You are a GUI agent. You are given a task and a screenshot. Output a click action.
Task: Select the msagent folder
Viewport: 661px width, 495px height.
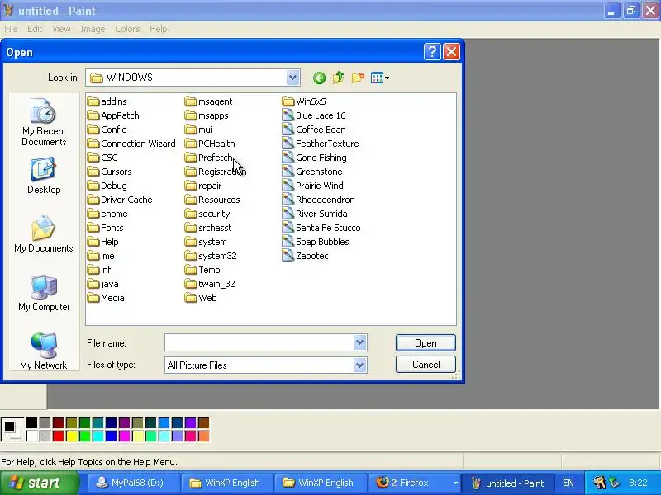[209, 101]
